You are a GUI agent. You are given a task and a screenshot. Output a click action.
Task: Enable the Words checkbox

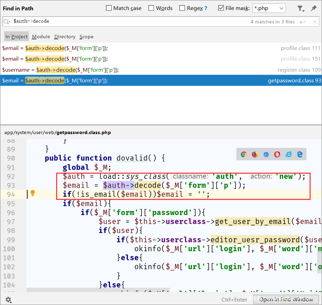pos(152,8)
